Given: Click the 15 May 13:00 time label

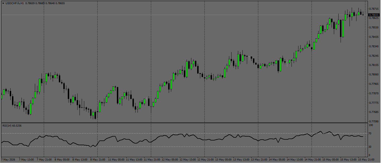Looking at the screenshot, I should [x=348, y=160].
